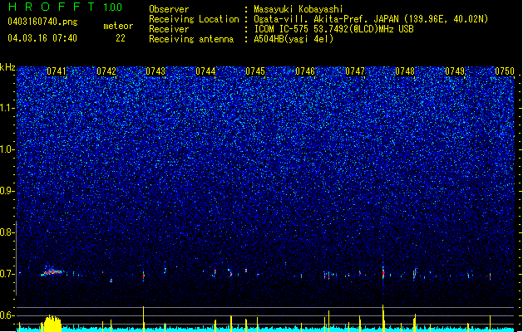Click the 0750 time marker

[x=505, y=71]
